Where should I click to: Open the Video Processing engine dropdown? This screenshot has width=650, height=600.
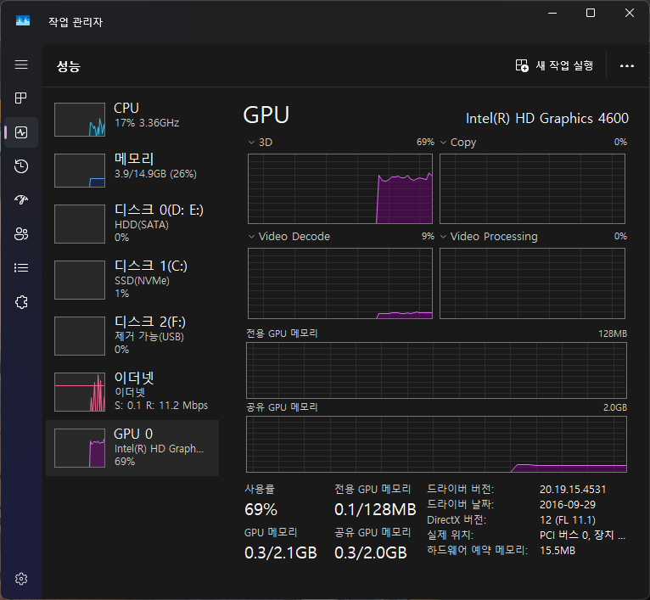(x=489, y=237)
